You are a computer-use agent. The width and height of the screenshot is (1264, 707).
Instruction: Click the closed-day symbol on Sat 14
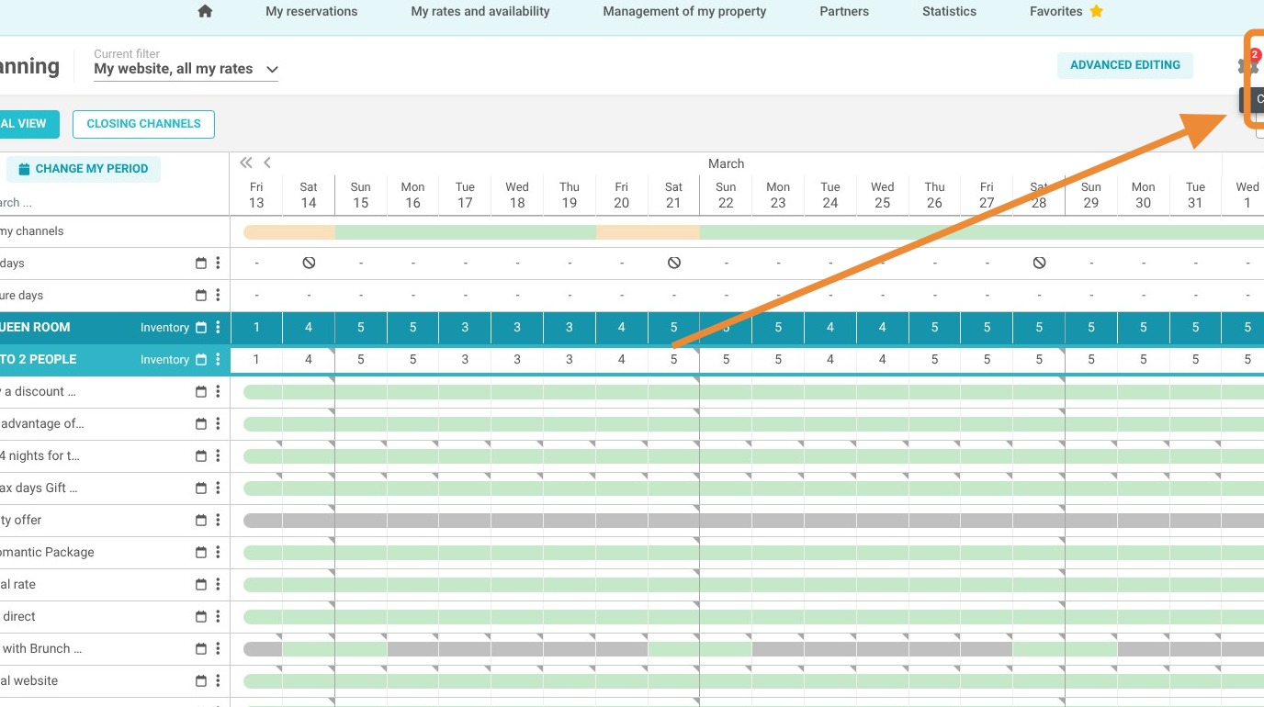[309, 263]
